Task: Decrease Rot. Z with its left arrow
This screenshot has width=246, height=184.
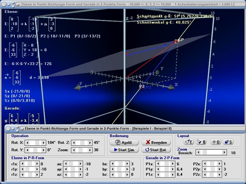Action: (74, 143)
